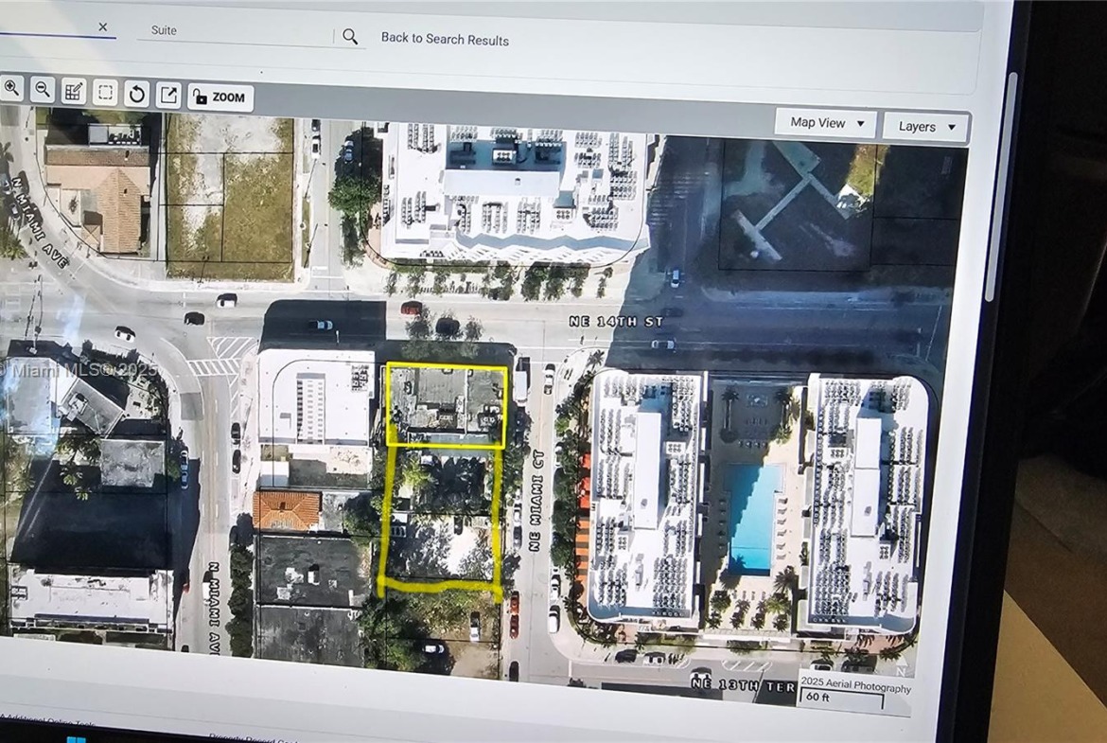The width and height of the screenshot is (1107, 743).
Task: Clear the address field with X
Action: tap(103, 27)
